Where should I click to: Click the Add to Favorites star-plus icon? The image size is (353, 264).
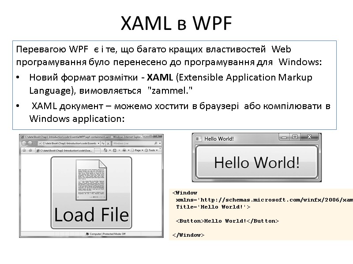point(30,150)
